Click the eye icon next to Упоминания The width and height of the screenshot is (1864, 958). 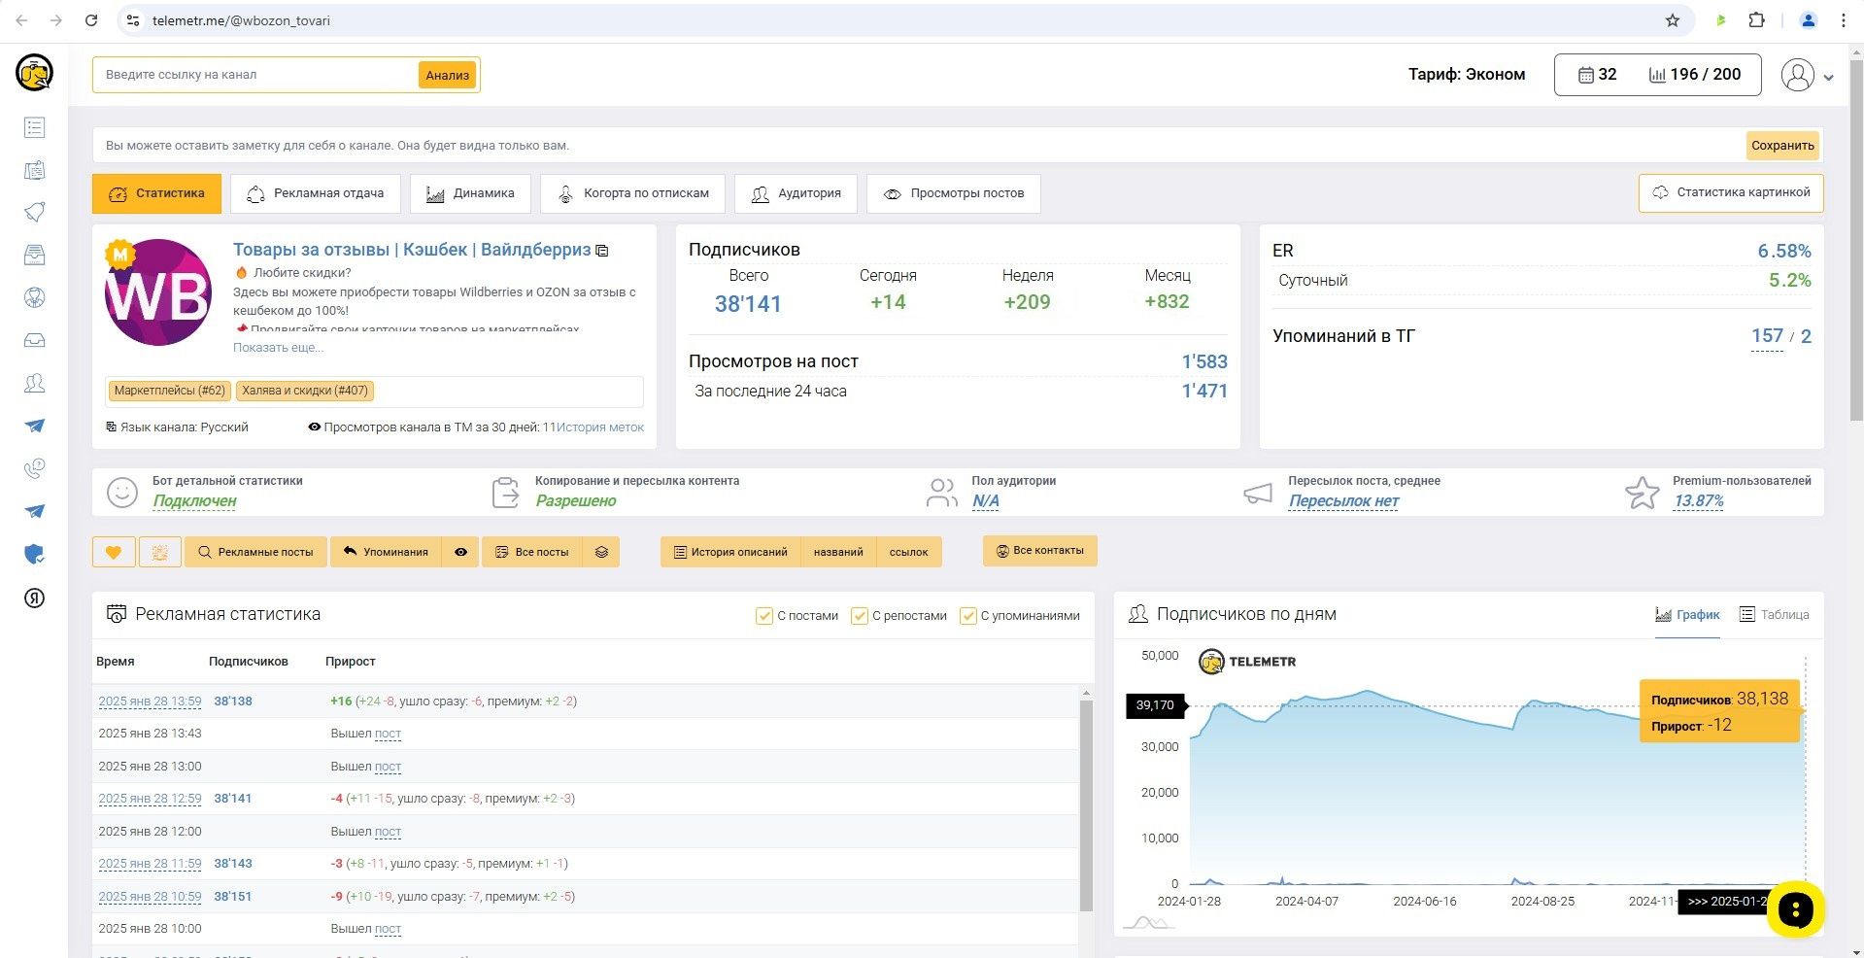coord(460,552)
